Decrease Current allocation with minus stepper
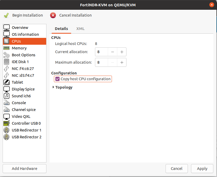217x177 pixels. point(113,52)
